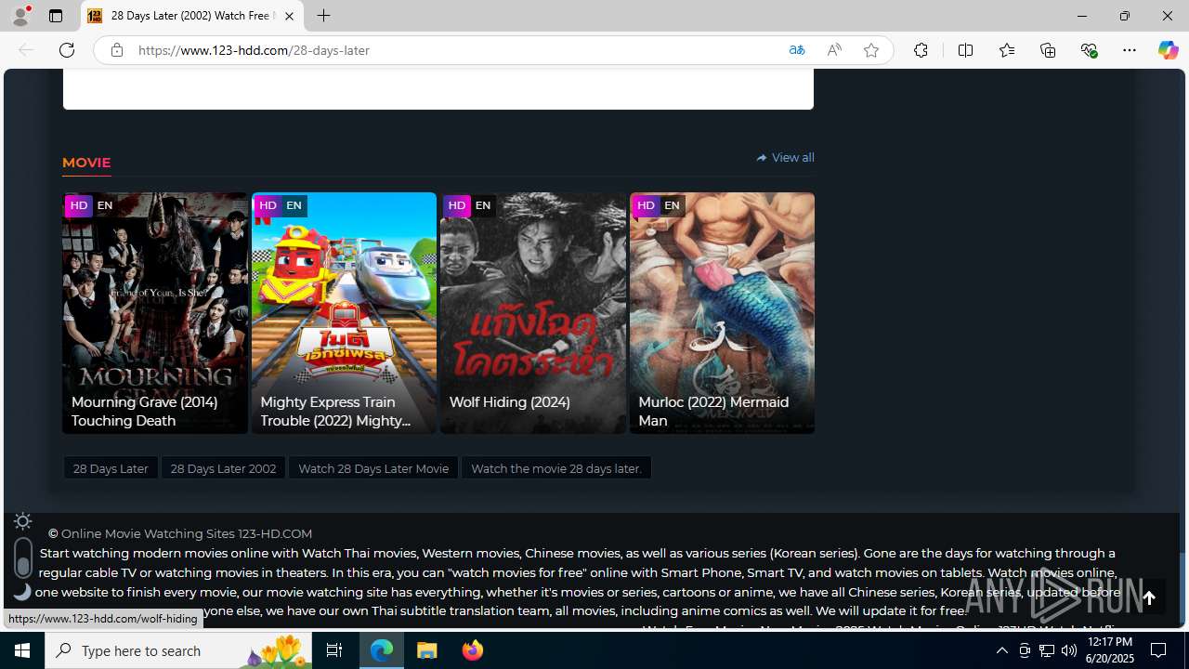1189x669 pixels.
Task: Open the tab actions menu icon
Action: tap(56, 16)
